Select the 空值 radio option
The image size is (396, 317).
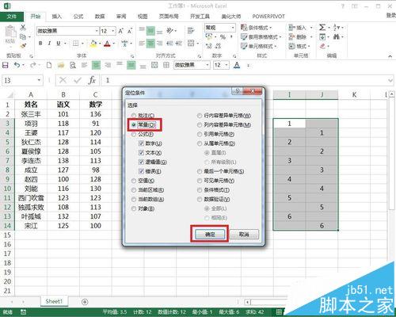143,181
